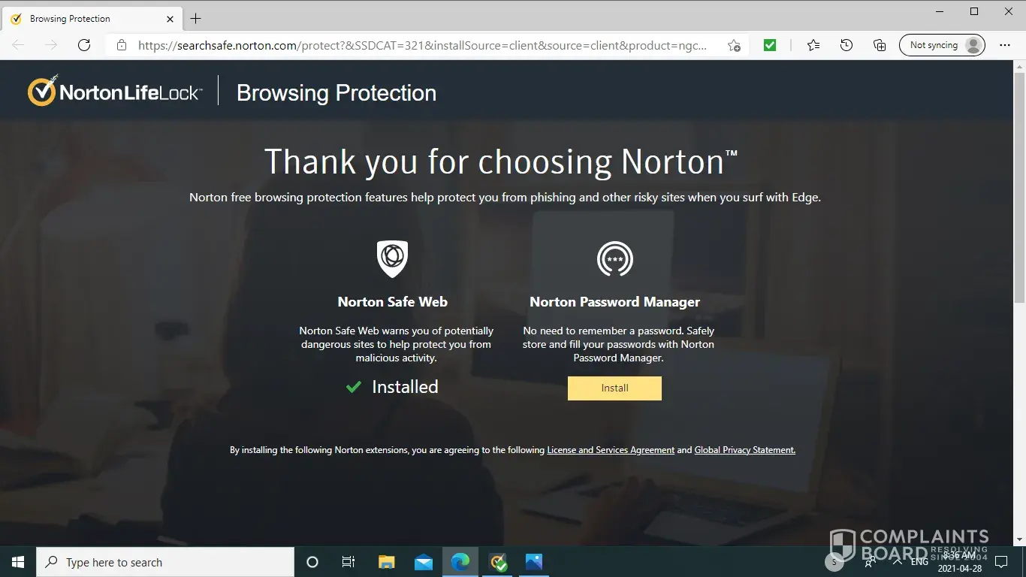Open the Favorites list in toolbar
The height and width of the screenshot is (577, 1026).
tap(813, 45)
